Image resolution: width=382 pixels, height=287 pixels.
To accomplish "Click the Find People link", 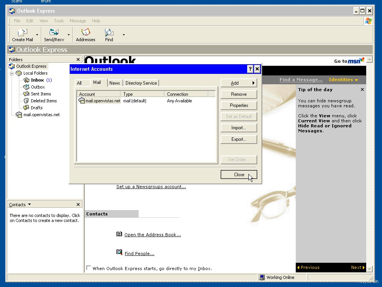I will click(140, 254).
